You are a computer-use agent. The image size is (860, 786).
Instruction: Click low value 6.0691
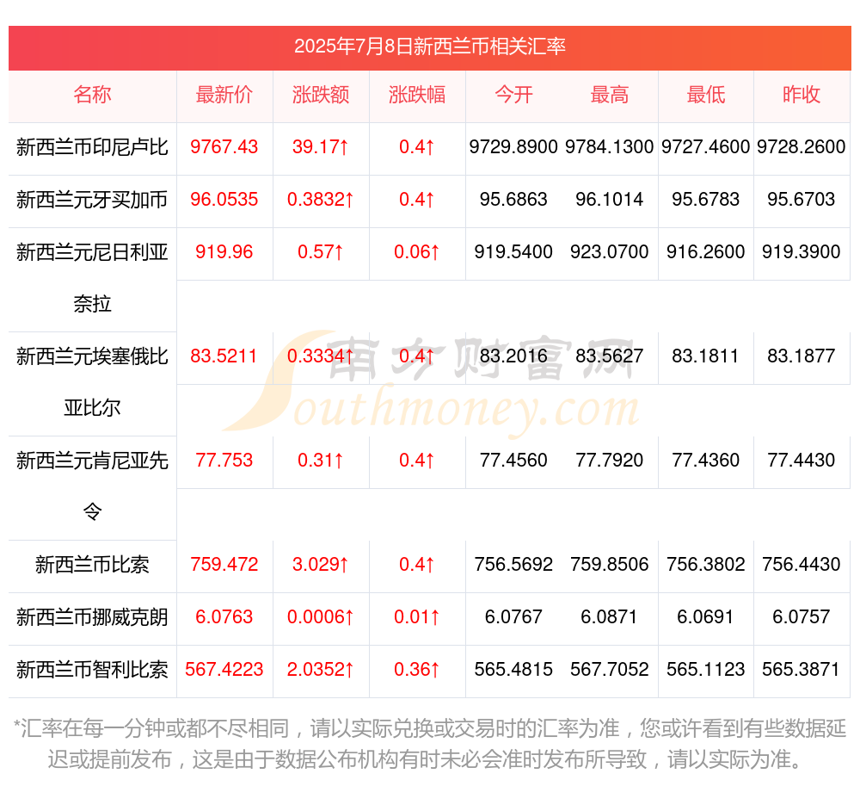pyautogui.click(x=705, y=617)
